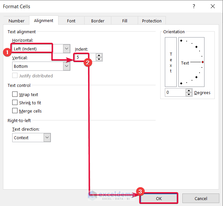The width and height of the screenshot is (223, 206).
Task: Enable the Wrap text checkbox
Action: click(x=15, y=94)
